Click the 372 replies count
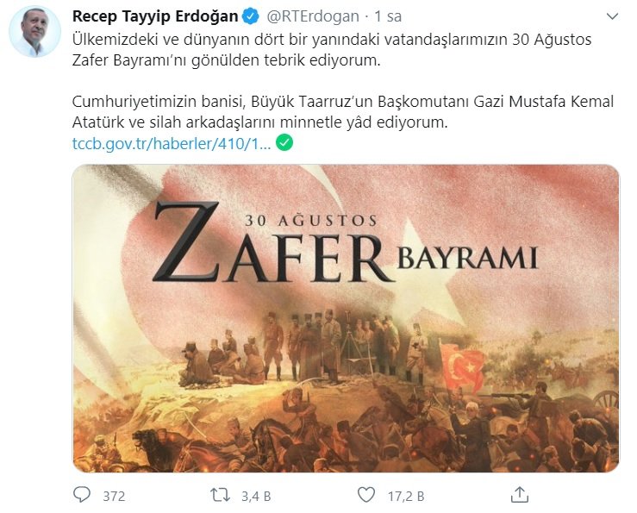The image size is (637, 513). [x=114, y=497]
